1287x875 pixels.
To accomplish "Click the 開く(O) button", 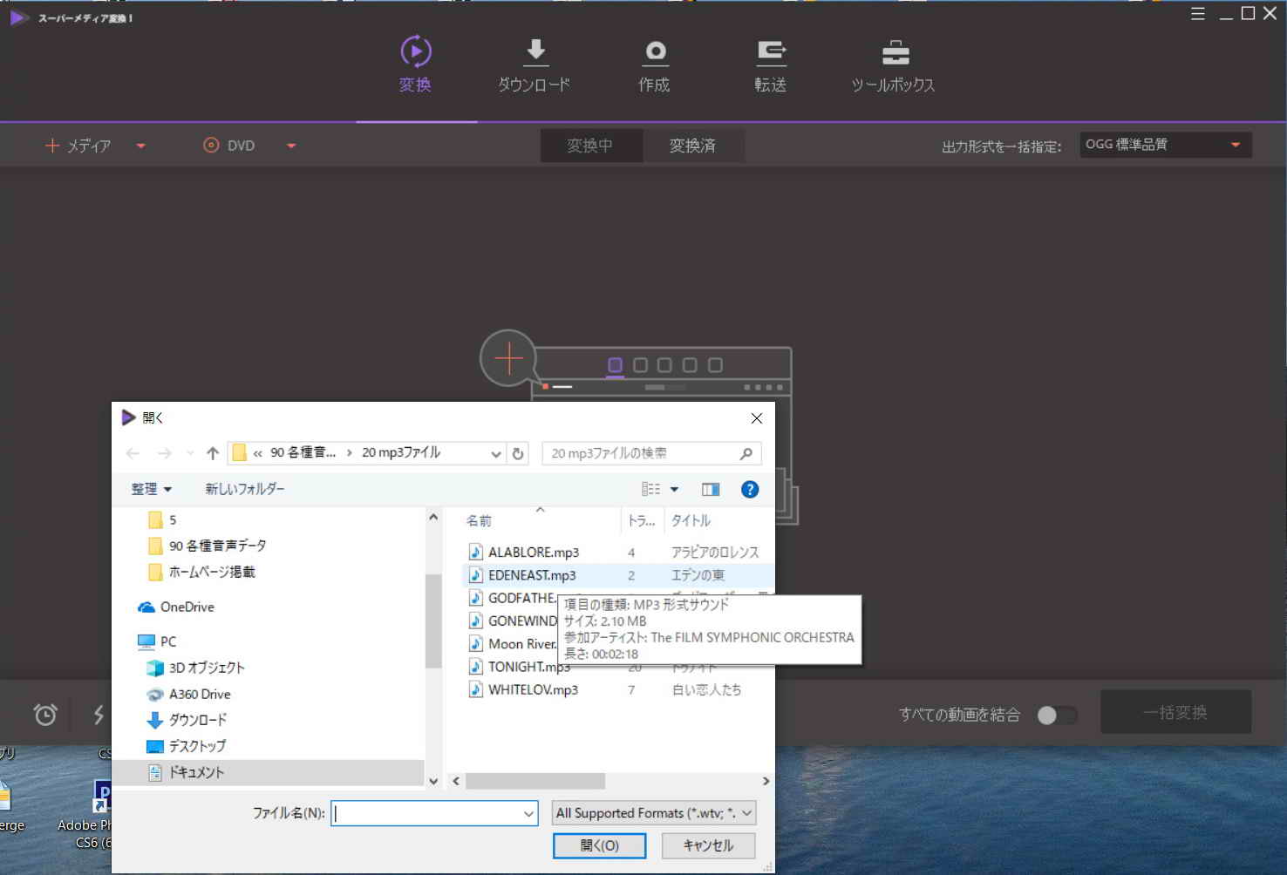I will (x=599, y=845).
